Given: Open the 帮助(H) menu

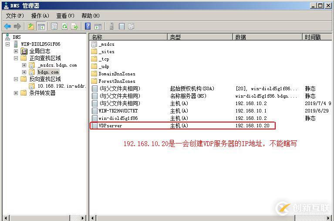Looking at the screenshot, I should click(x=91, y=16).
